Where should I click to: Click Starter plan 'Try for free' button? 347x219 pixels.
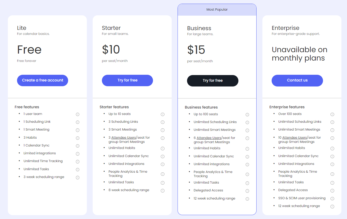[x=127, y=80]
